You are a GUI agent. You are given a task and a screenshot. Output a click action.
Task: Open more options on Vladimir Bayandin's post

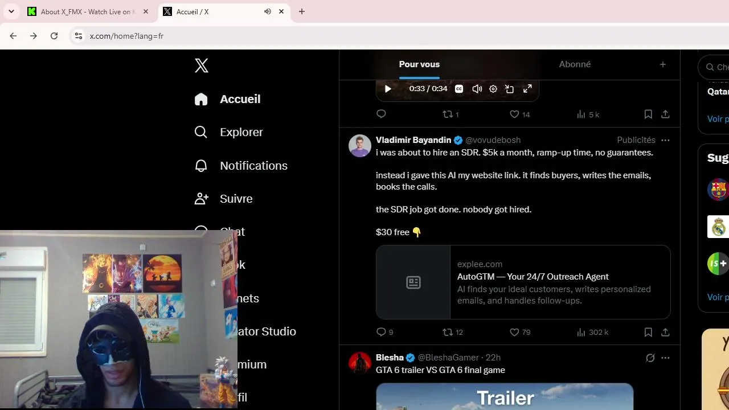[x=665, y=140]
